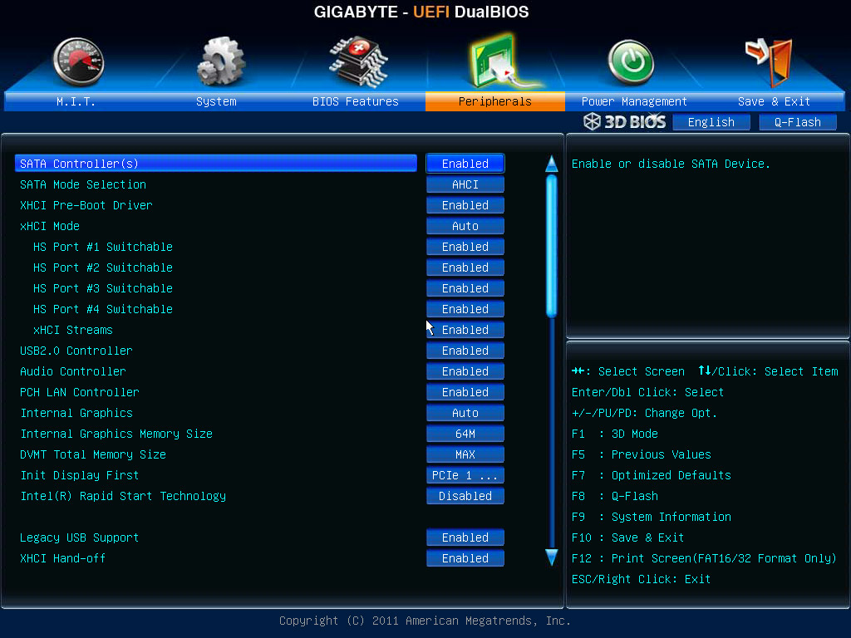The height and width of the screenshot is (638, 851).
Task: Open Internal Graphics Auto dropdown
Action: 465,413
